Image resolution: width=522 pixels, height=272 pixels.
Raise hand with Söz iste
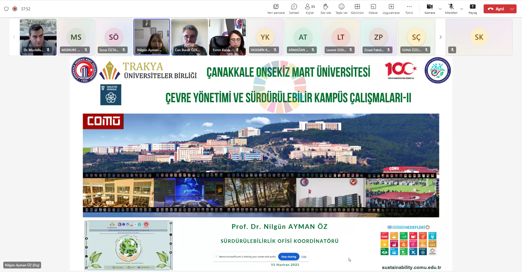(x=326, y=9)
